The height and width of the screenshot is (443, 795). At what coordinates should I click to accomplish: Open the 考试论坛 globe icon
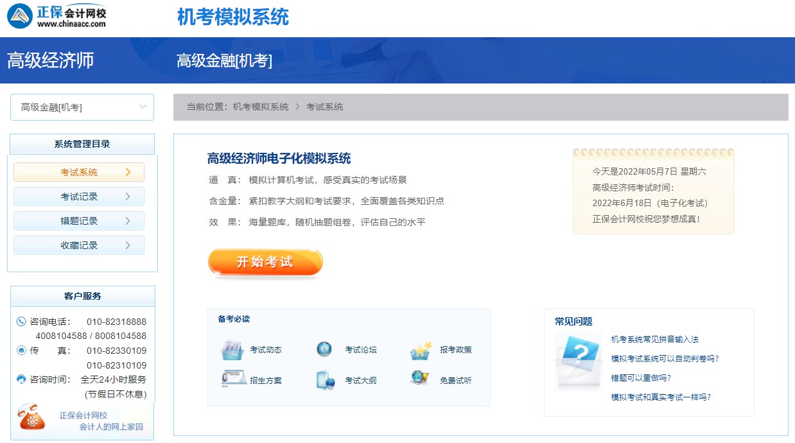[x=324, y=349]
